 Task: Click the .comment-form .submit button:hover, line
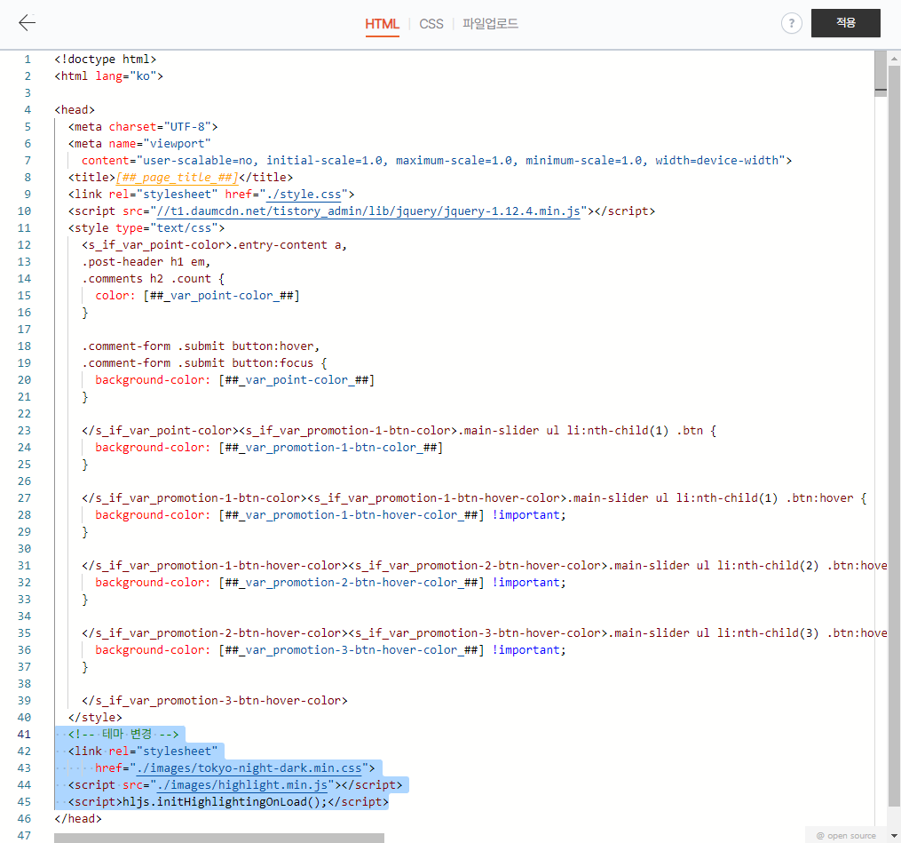coord(201,346)
